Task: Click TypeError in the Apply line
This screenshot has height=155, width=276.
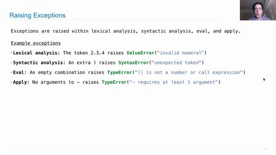Action: [114, 82]
